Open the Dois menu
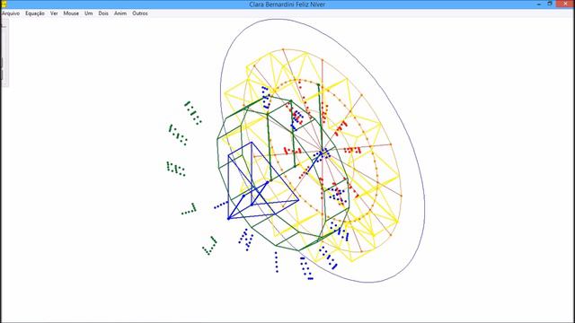Image resolution: width=575 pixels, height=323 pixels. click(x=103, y=13)
